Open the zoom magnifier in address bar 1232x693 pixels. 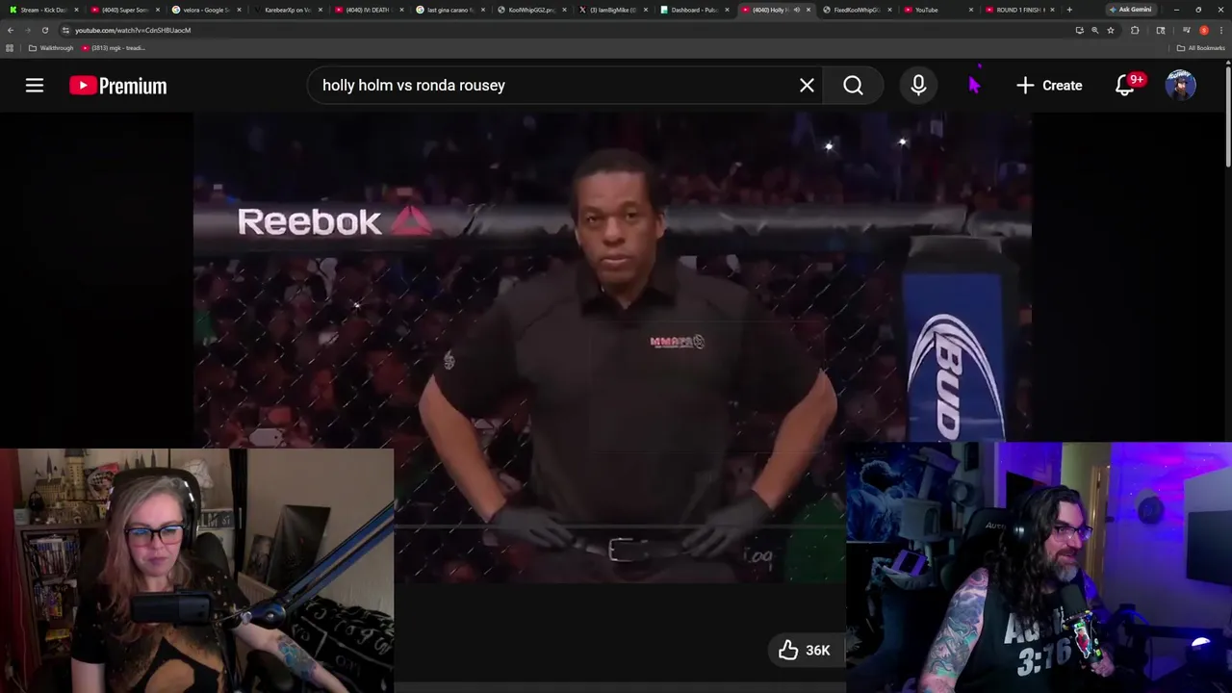tap(1094, 30)
